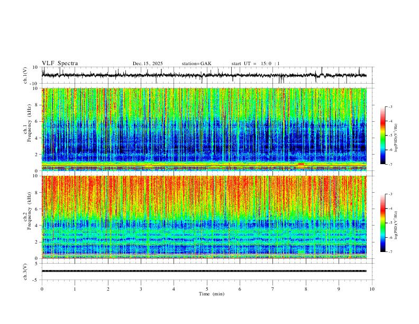419x324 pixels.
Task: Click the "Time (min)" axis title
Action: tap(212, 294)
